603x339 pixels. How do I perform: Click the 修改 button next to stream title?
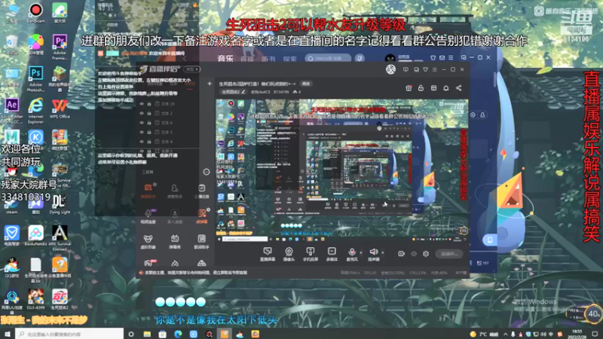click(306, 84)
